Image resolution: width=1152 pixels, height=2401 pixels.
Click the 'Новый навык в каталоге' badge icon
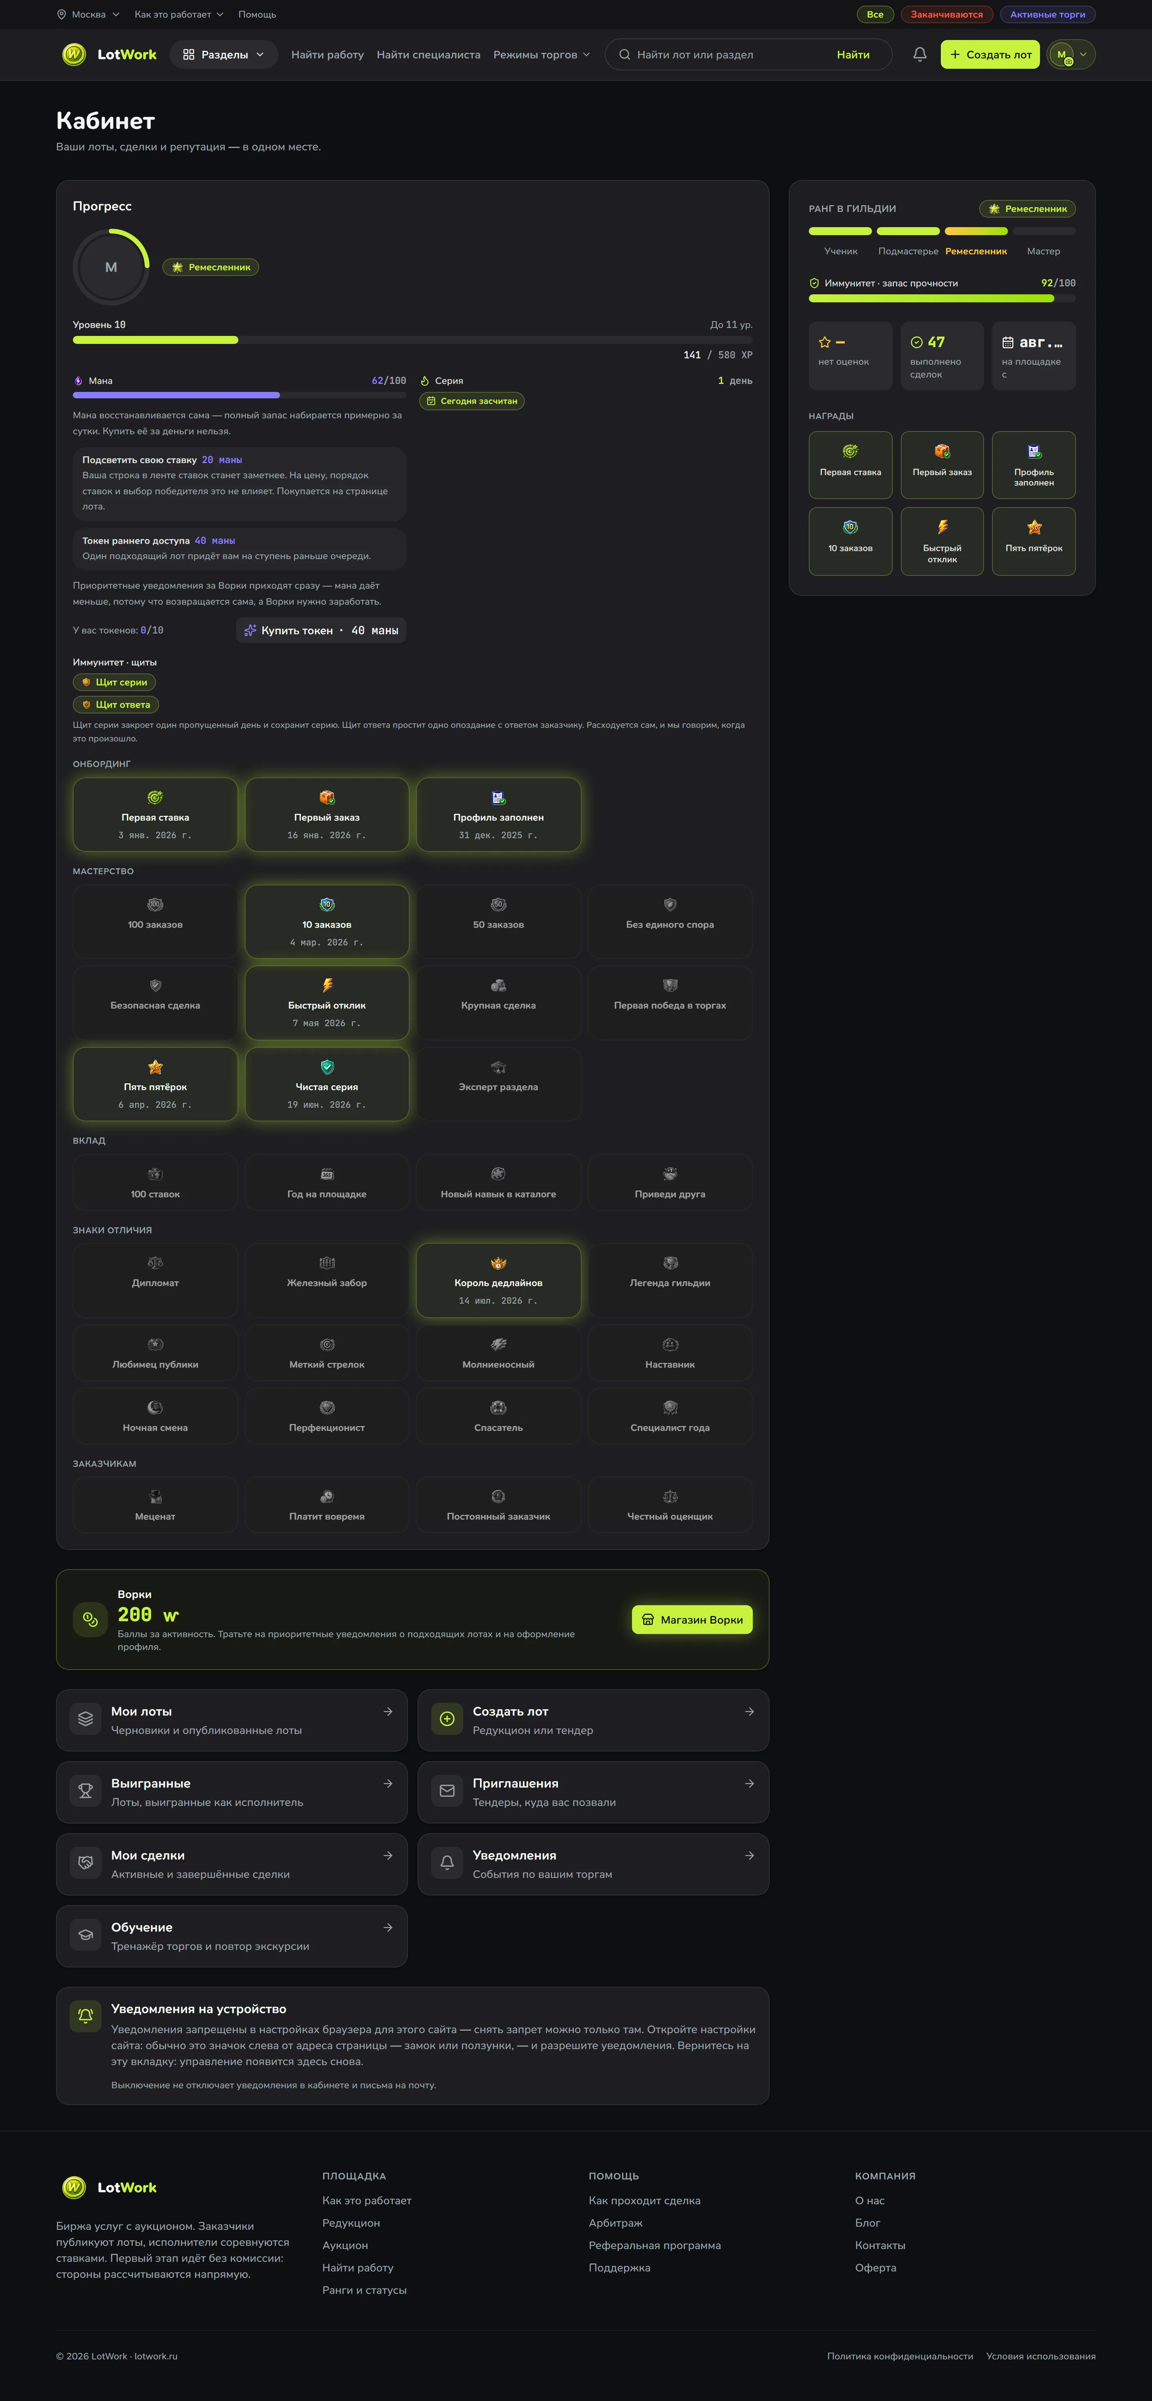[499, 1175]
